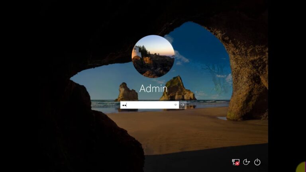This screenshot has width=306, height=172.
Task: Click the disconnected network icon
Action: [235, 162]
